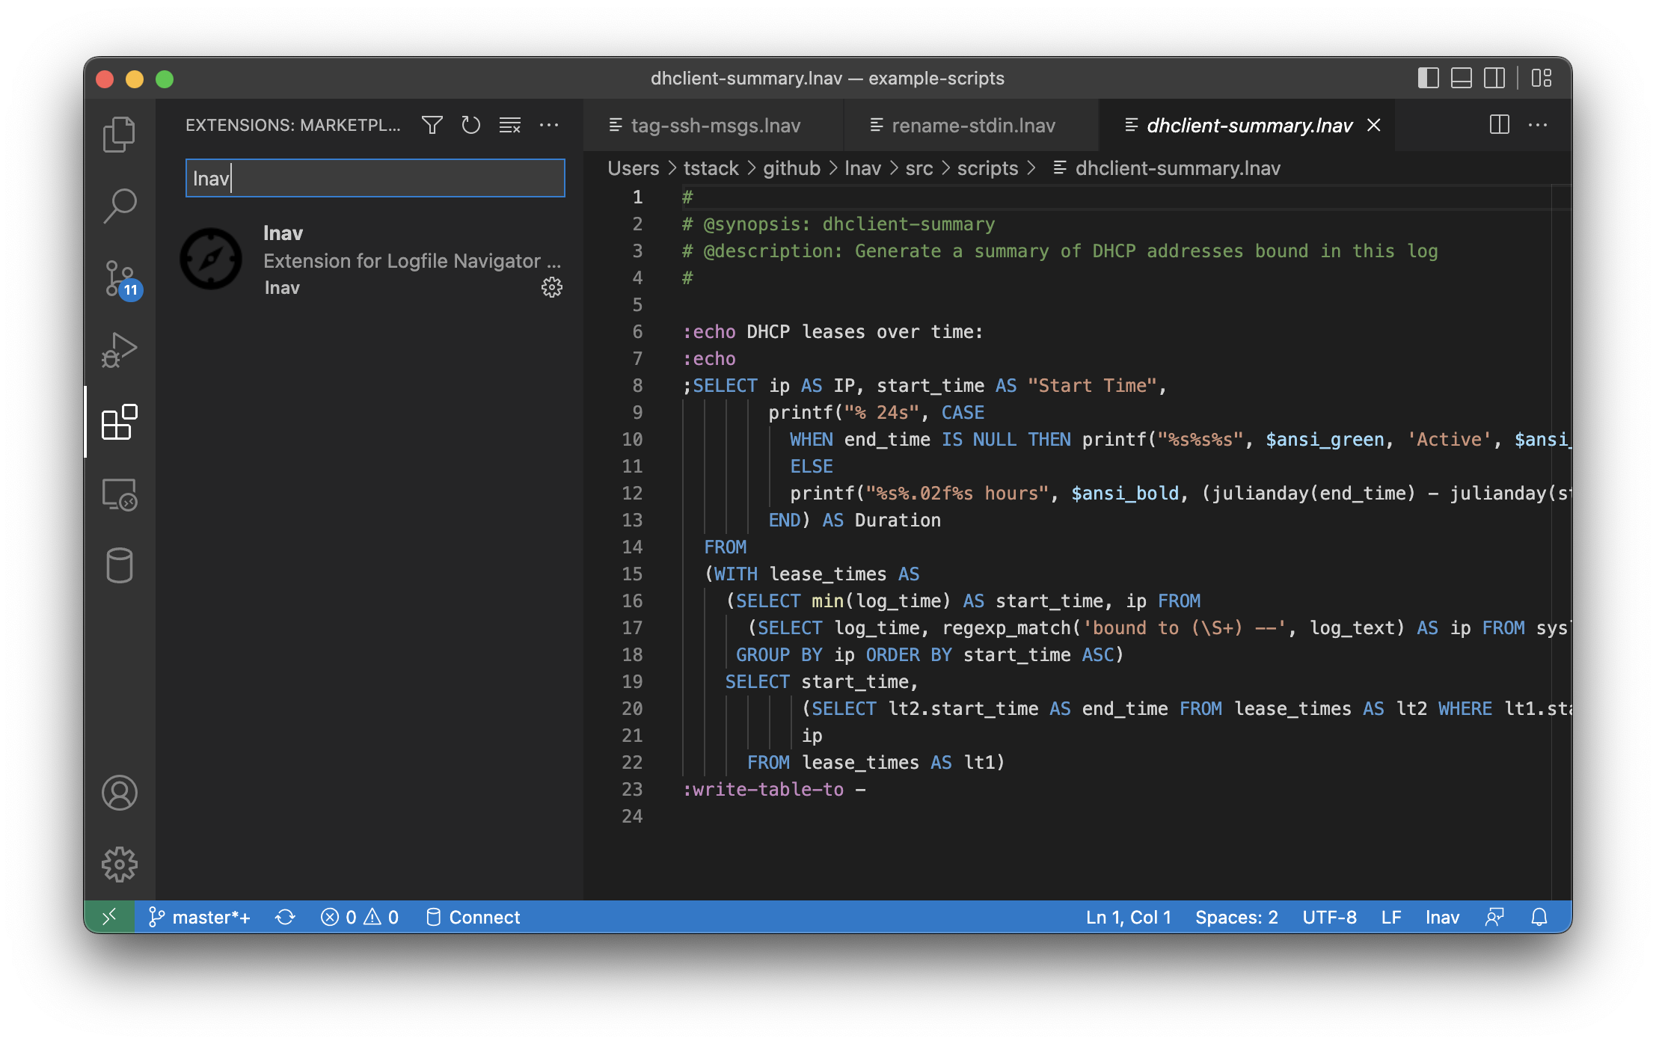Toggle the bottom panel visibility
The height and width of the screenshot is (1044, 1656).
[x=1461, y=78]
